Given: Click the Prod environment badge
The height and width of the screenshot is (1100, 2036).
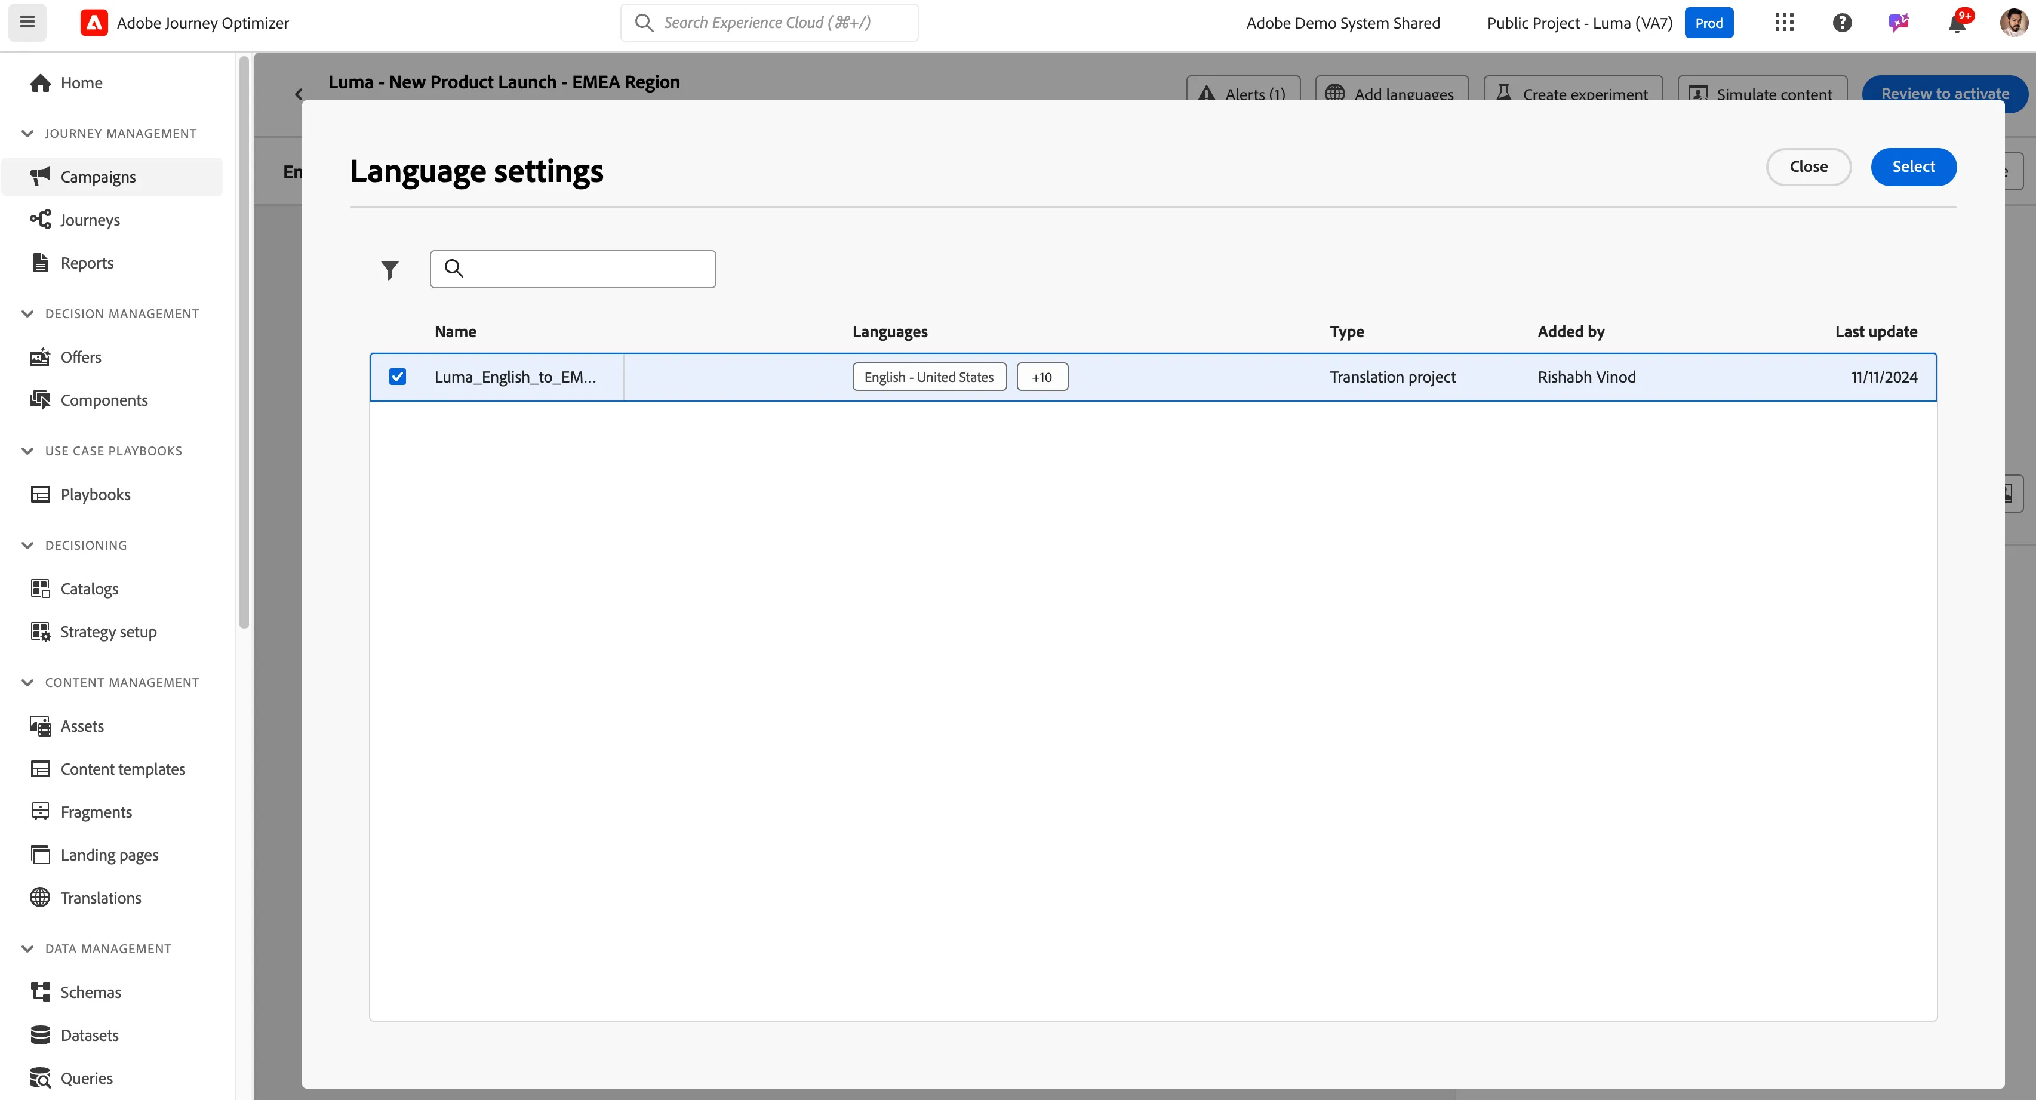Looking at the screenshot, I should (x=1709, y=23).
